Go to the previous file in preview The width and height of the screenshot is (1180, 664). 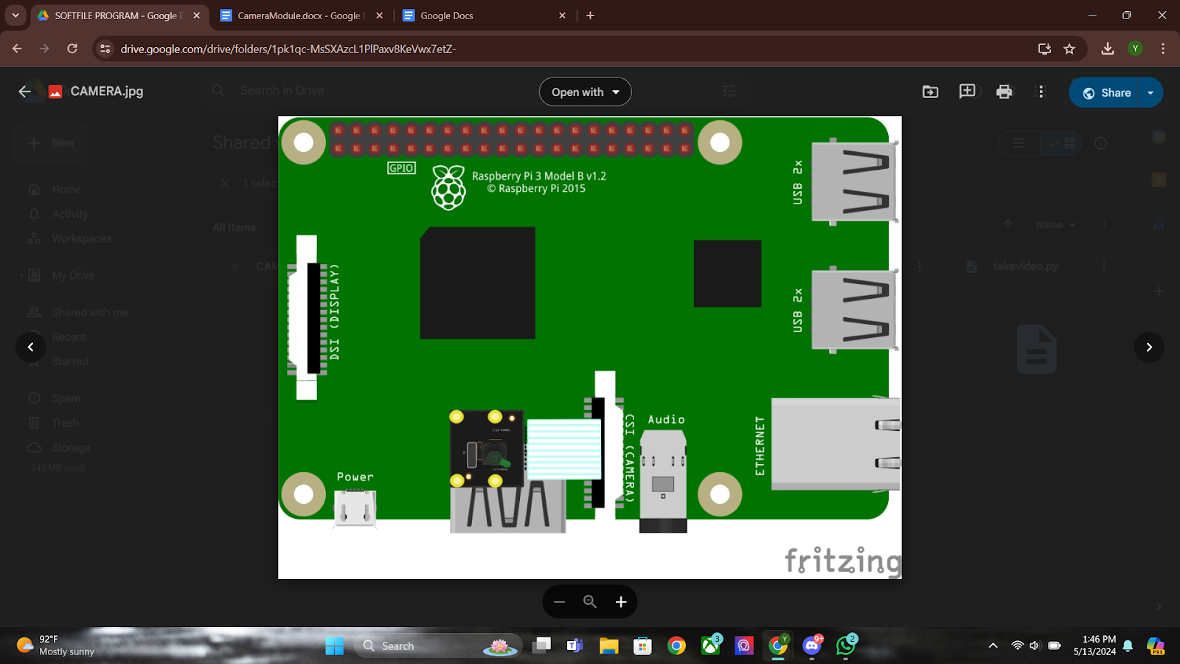tap(31, 347)
